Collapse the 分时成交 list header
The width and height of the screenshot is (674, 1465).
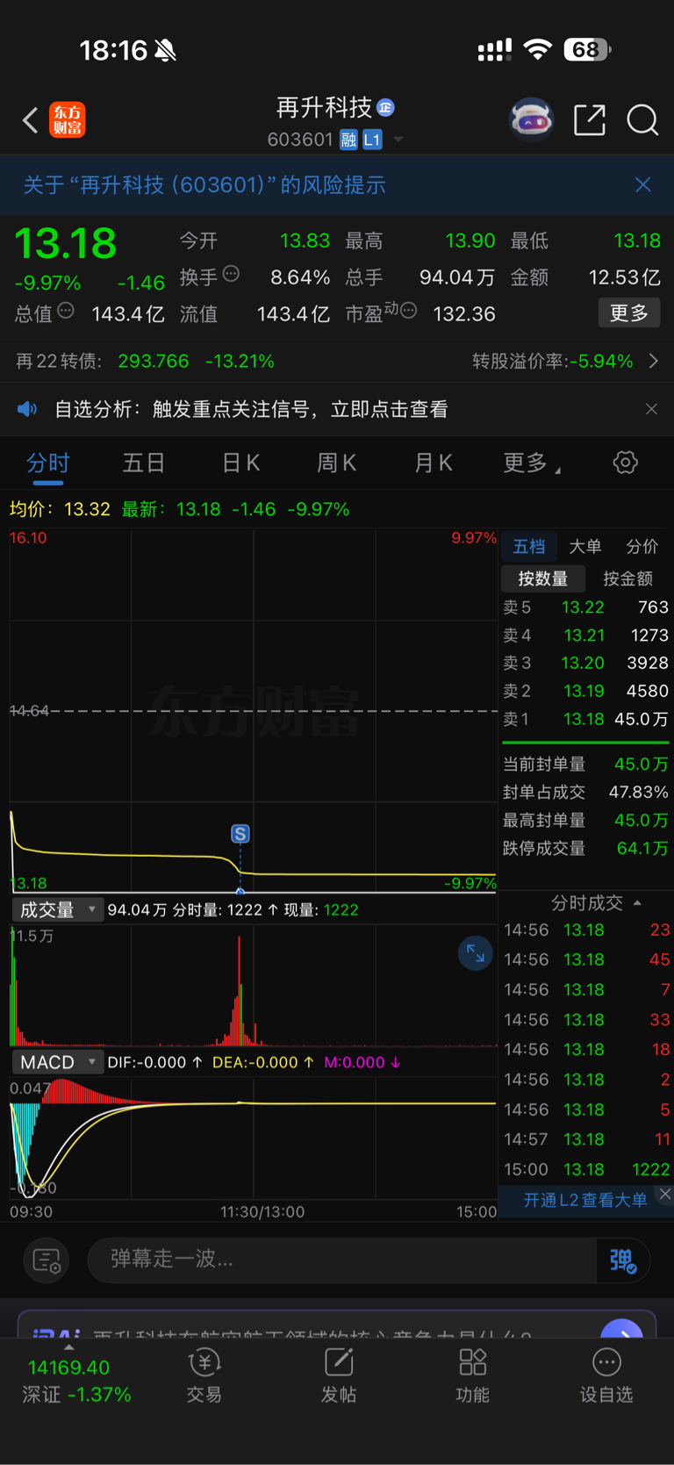tap(596, 903)
